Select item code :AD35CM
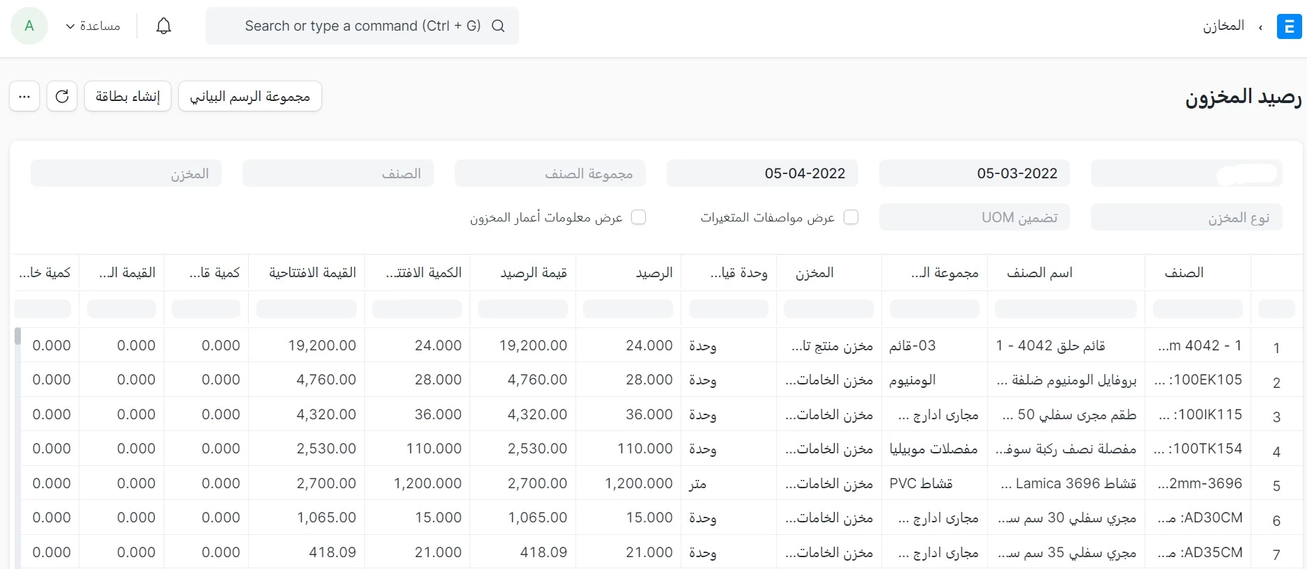 (1198, 552)
